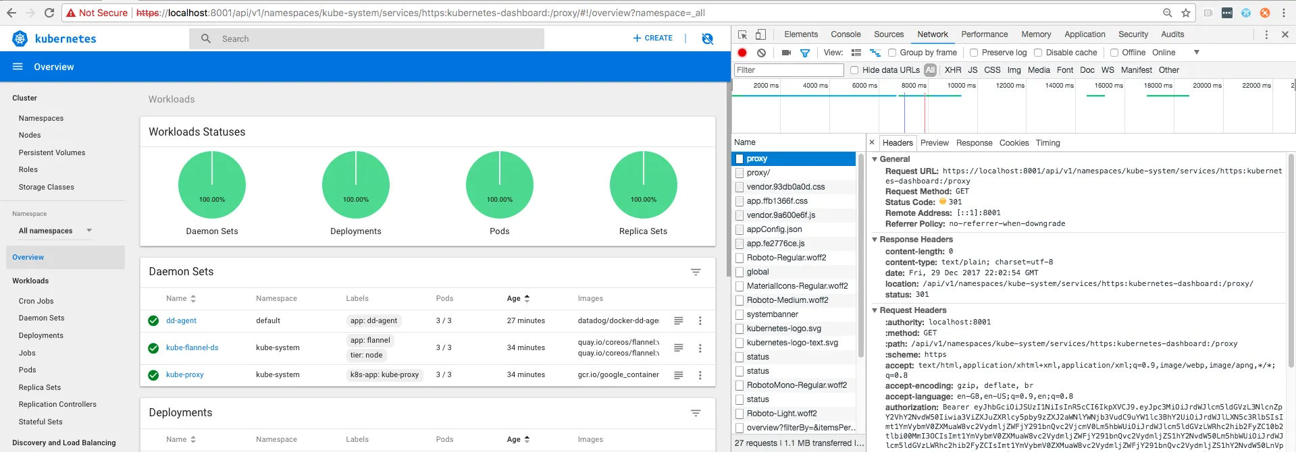The width and height of the screenshot is (1296, 452).
Task: Sort Daemon Sets table by Age
Action: click(x=518, y=298)
